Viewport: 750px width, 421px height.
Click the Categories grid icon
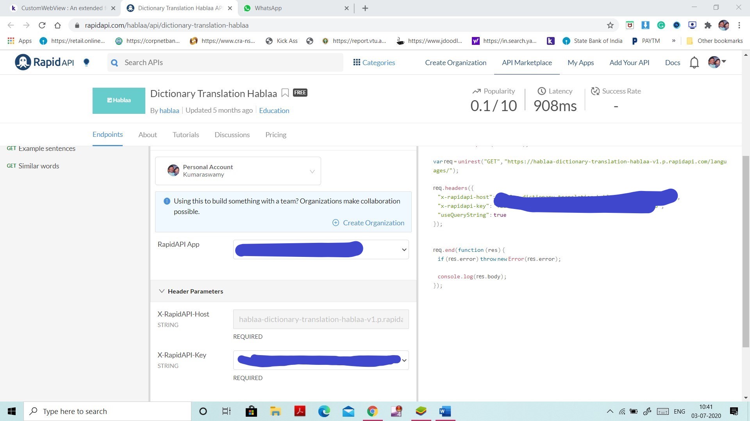coord(356,62)
